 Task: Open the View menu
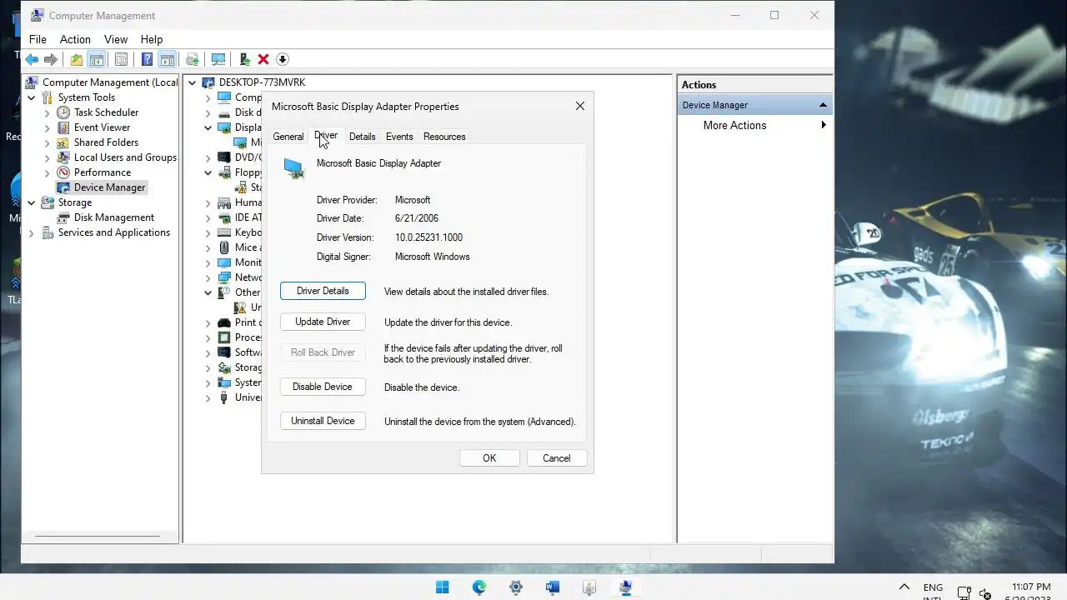[x=116, y=39]
